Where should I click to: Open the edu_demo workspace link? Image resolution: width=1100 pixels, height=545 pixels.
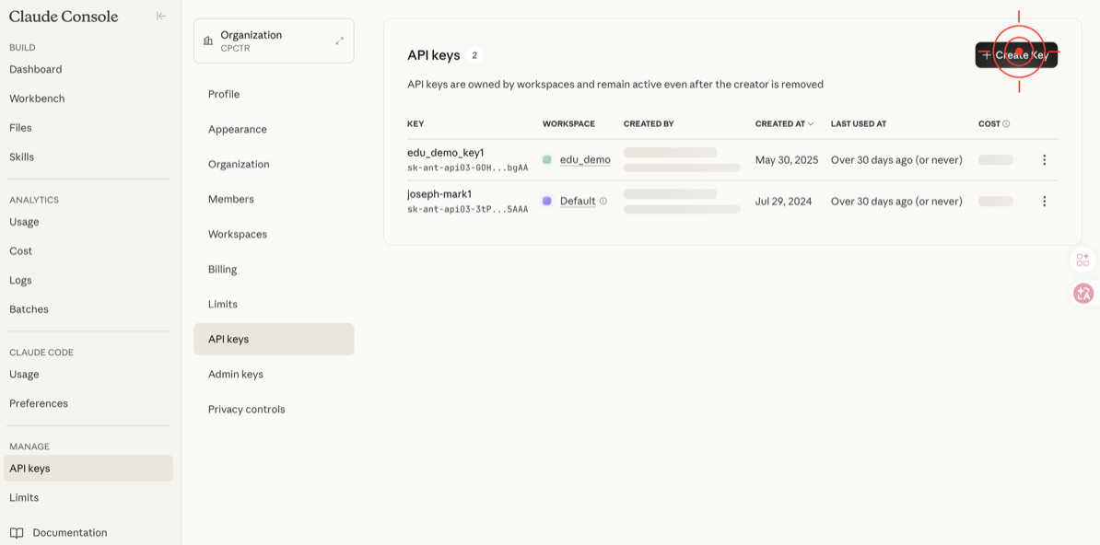tap(585, 160)
